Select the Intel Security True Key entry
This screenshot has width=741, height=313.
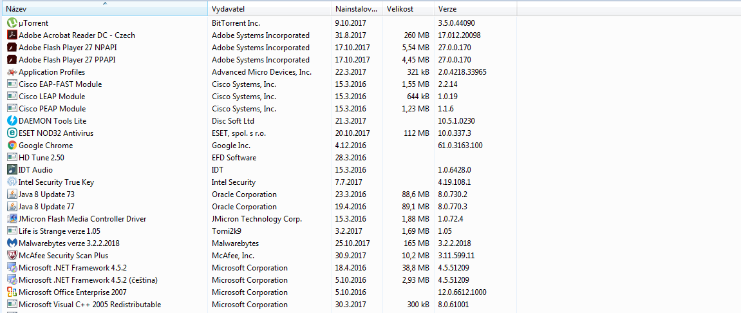pos(56,182)
